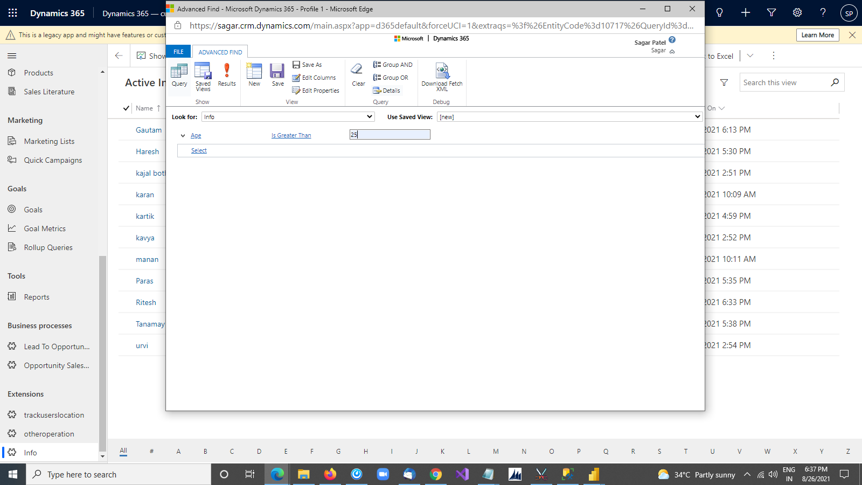The image size is (862, 485).
Task: Click the Query icon in the ribbon
Action: pyautogui.click(x=179, y=75)
